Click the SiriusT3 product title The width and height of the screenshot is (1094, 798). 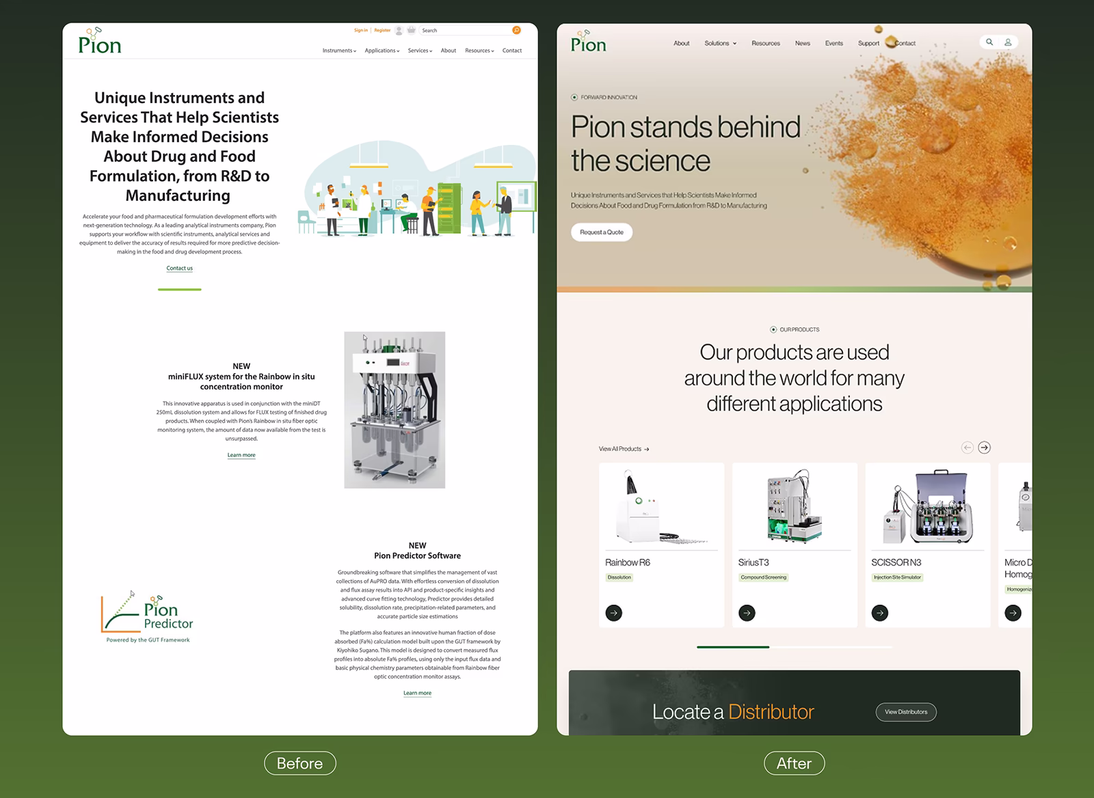[753, 562]
